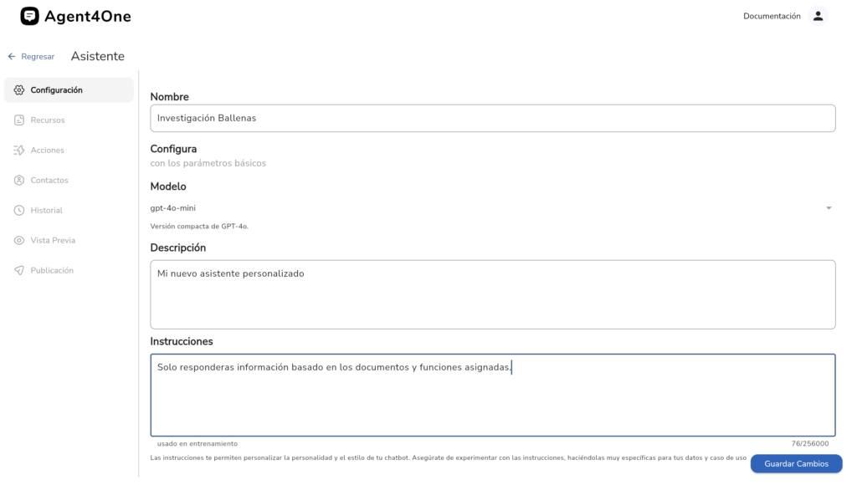Open the Documentación link
This screenshot has height=485, width=857.
[x=772, y=17]
